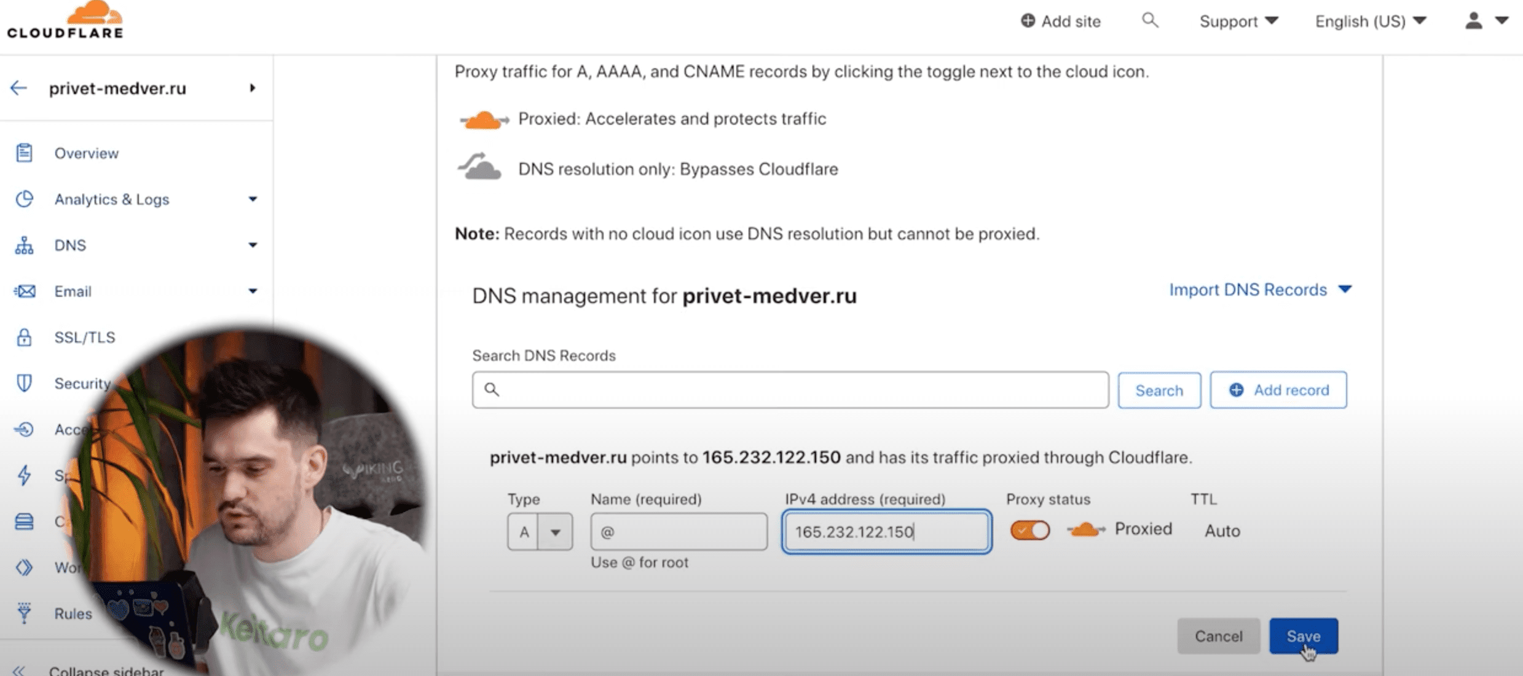Expand the Support dropdown menu
This screenshot has height=676, width=1523.
[x=1238, y=21]
